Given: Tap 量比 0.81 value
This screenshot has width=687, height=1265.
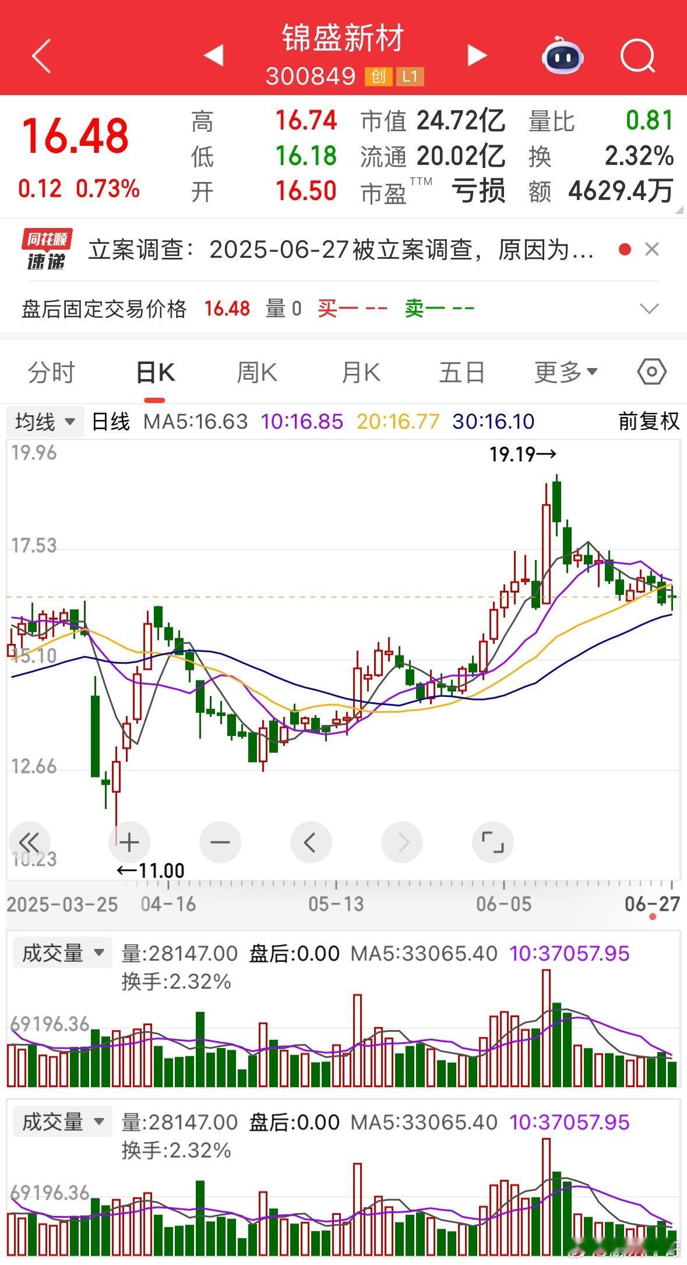Looking at the screenshot, I should (601, 121).
